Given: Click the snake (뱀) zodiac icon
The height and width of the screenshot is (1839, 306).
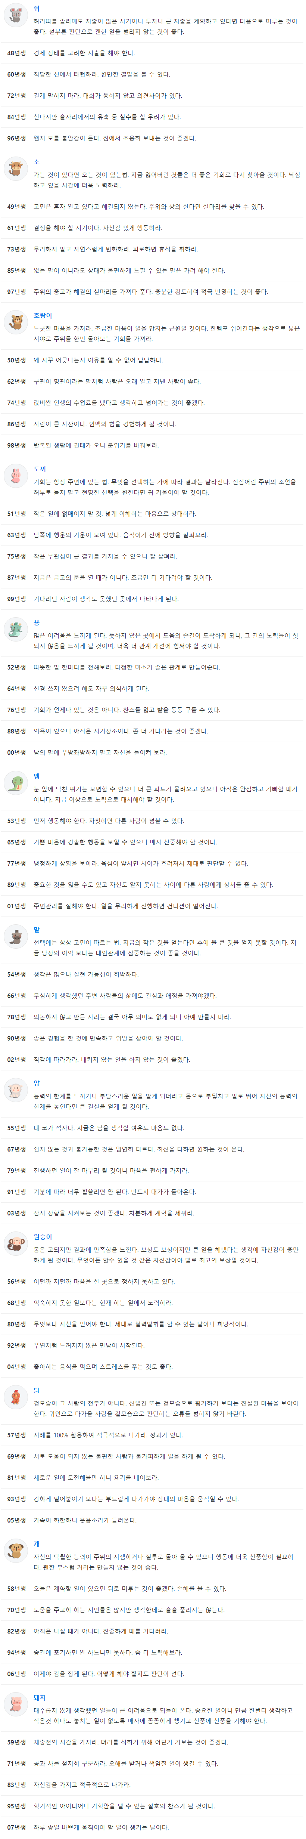Looking at the screenshot, I should 16,782.
